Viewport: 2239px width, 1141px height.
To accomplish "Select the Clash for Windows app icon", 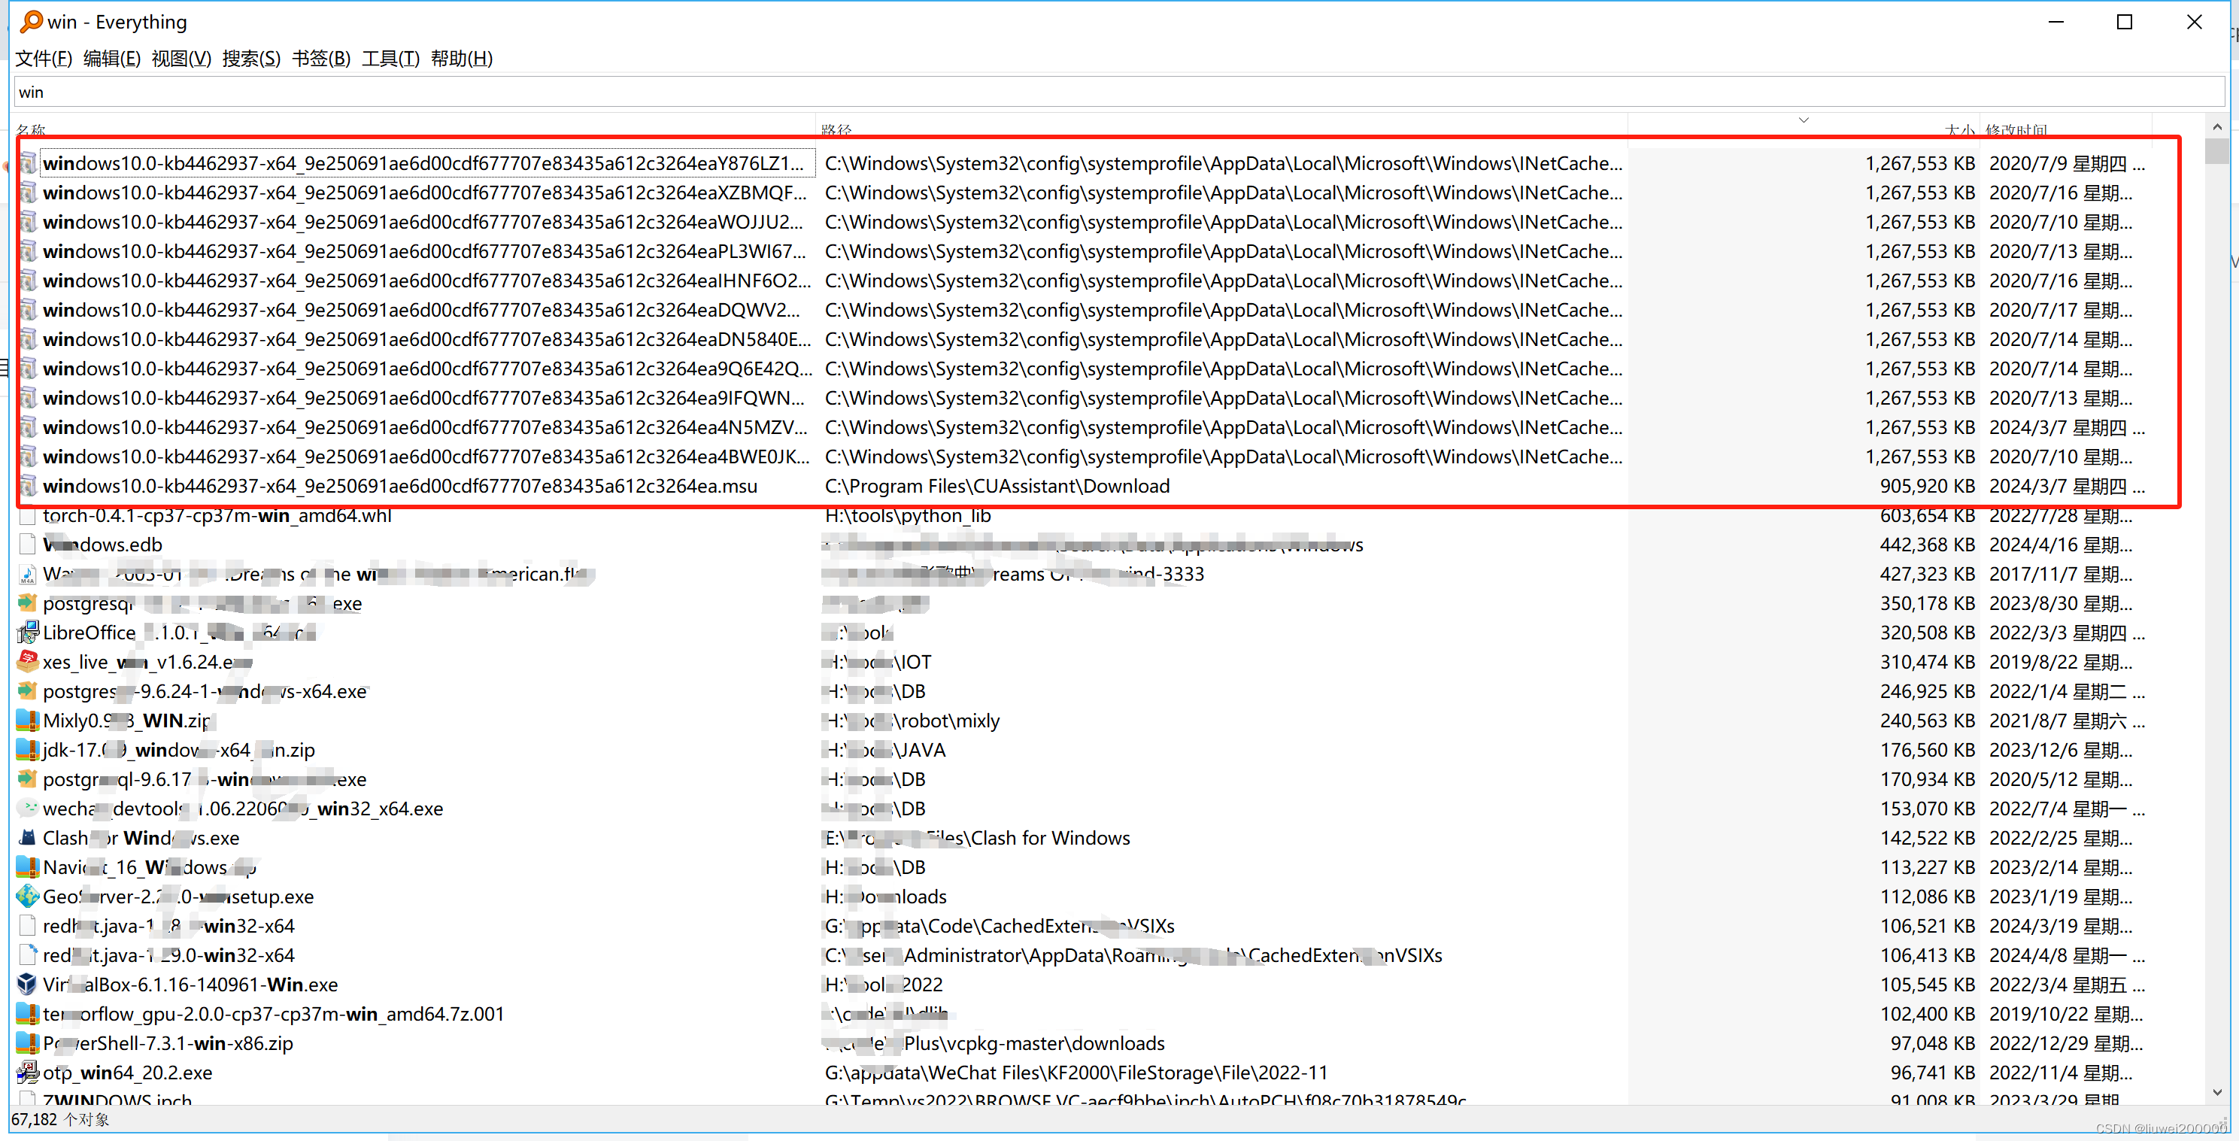I will coord(26,838).
